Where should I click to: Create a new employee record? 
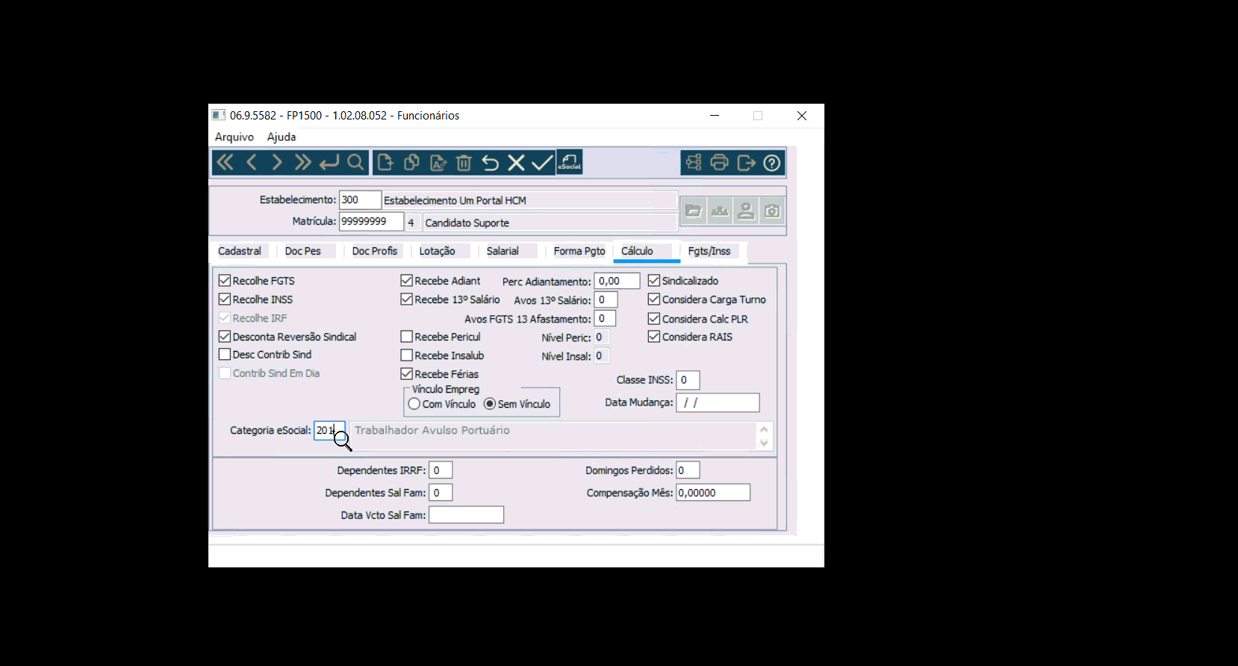(385, 163)
